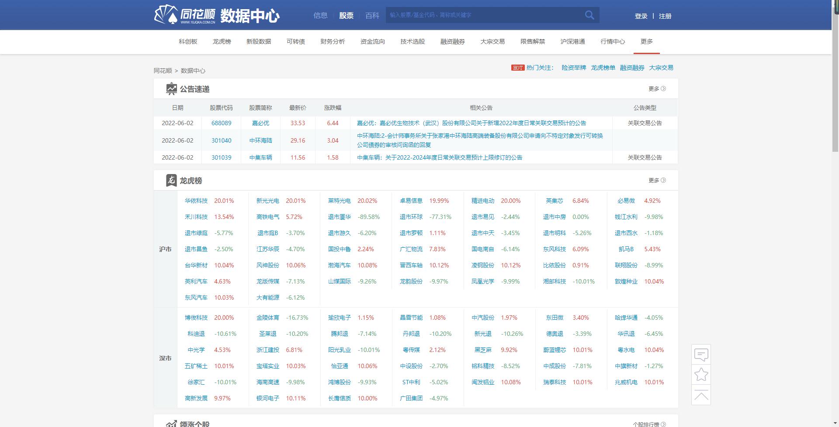
Task: Click the 龙虎榜单 hot link
Action: tap(603, 68)
